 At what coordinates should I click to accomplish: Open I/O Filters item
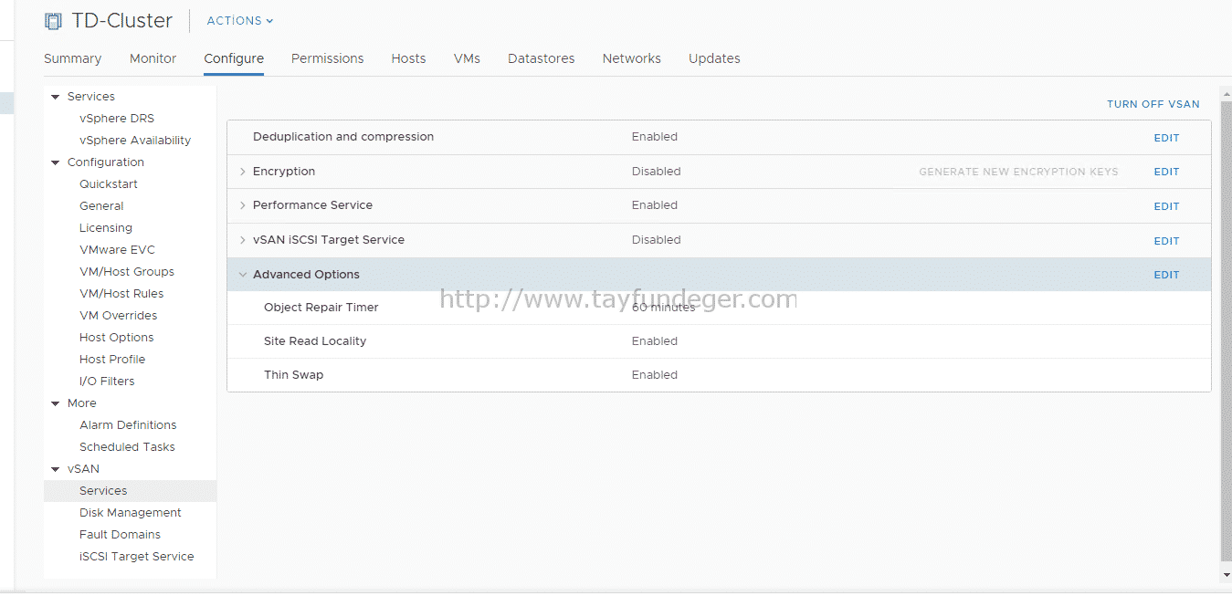107,382
